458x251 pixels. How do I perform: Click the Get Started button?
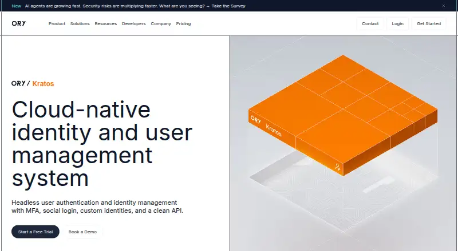click(x=429, y=23)
